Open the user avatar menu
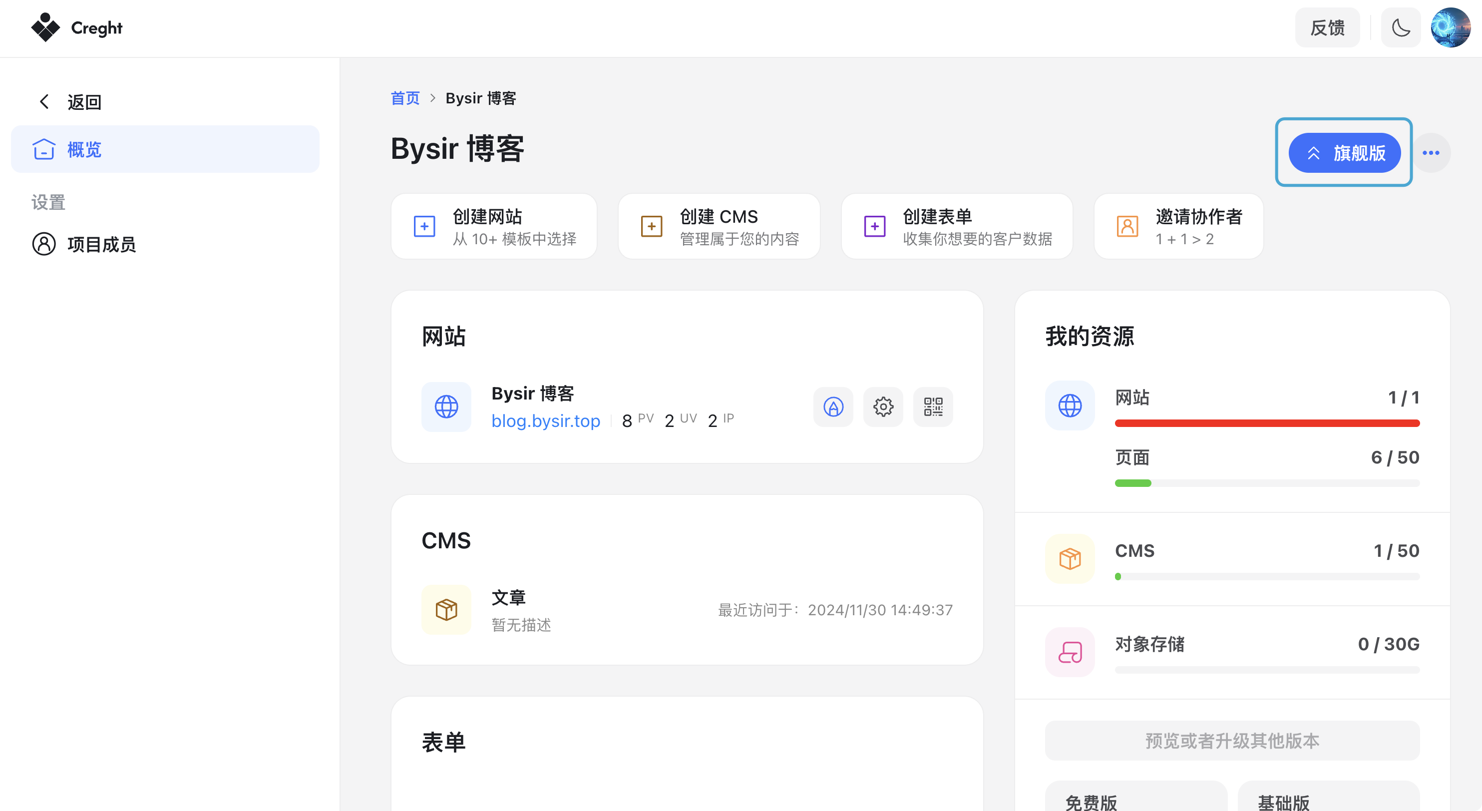Image resolution: width=1482 pixels, height=811 pixels. (x=1451, y=27)
